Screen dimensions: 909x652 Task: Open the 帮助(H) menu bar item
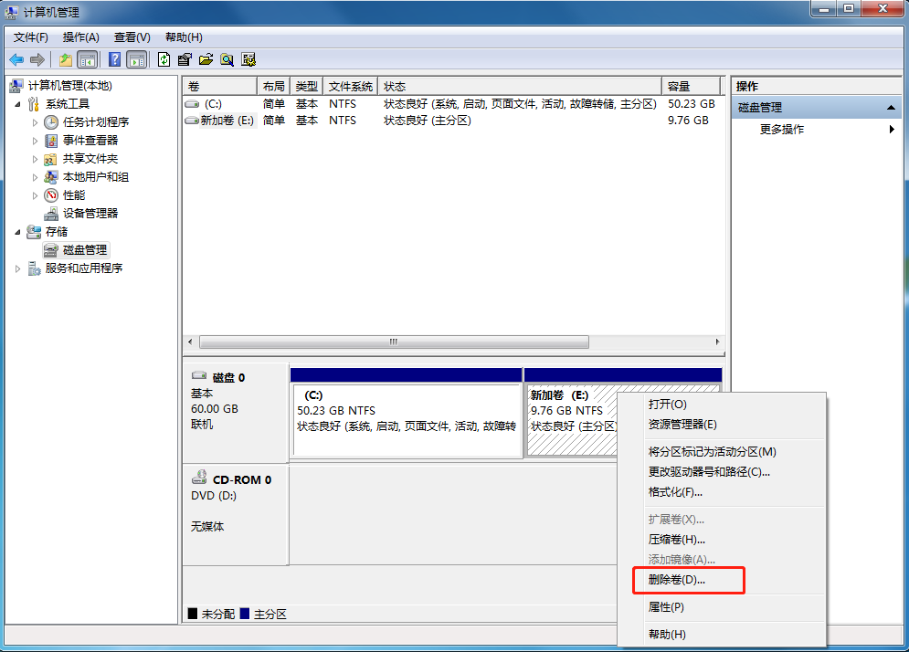click(x=184, y=37)
